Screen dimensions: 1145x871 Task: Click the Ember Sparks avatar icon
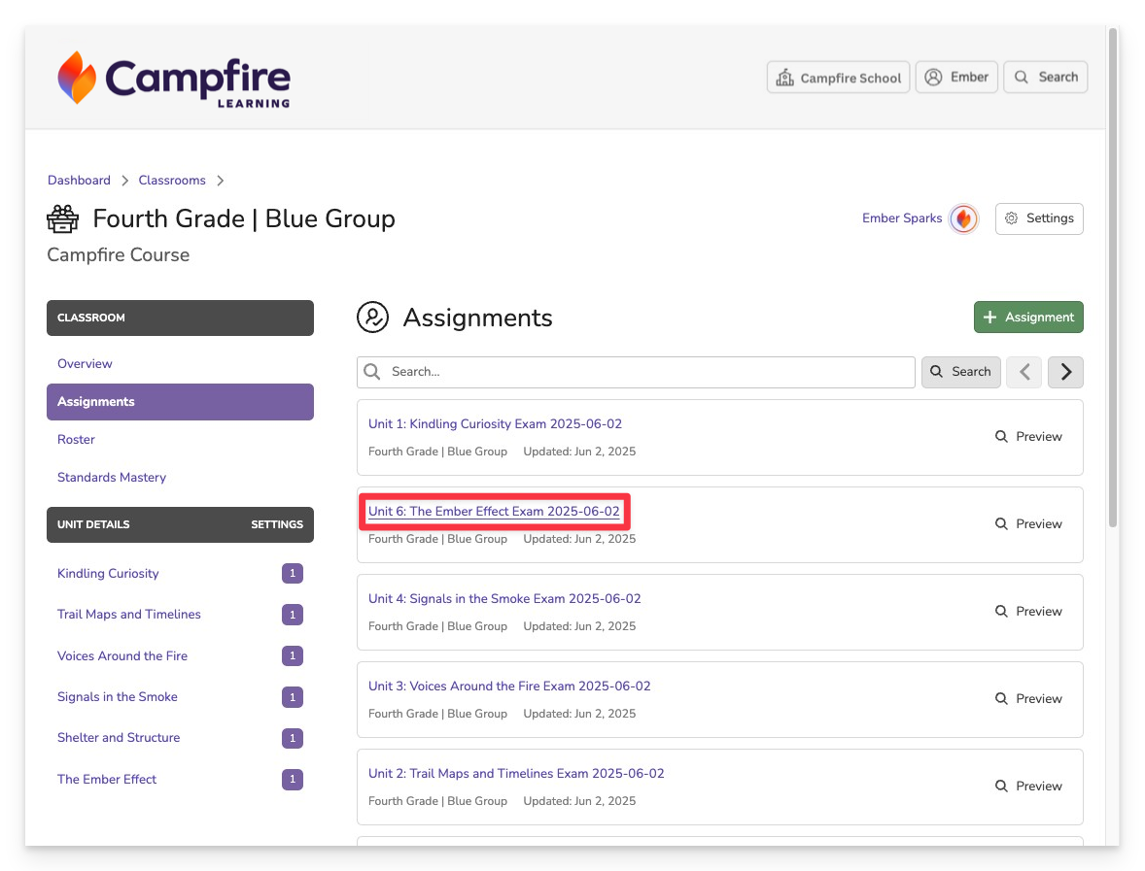(x=964, y=218)
